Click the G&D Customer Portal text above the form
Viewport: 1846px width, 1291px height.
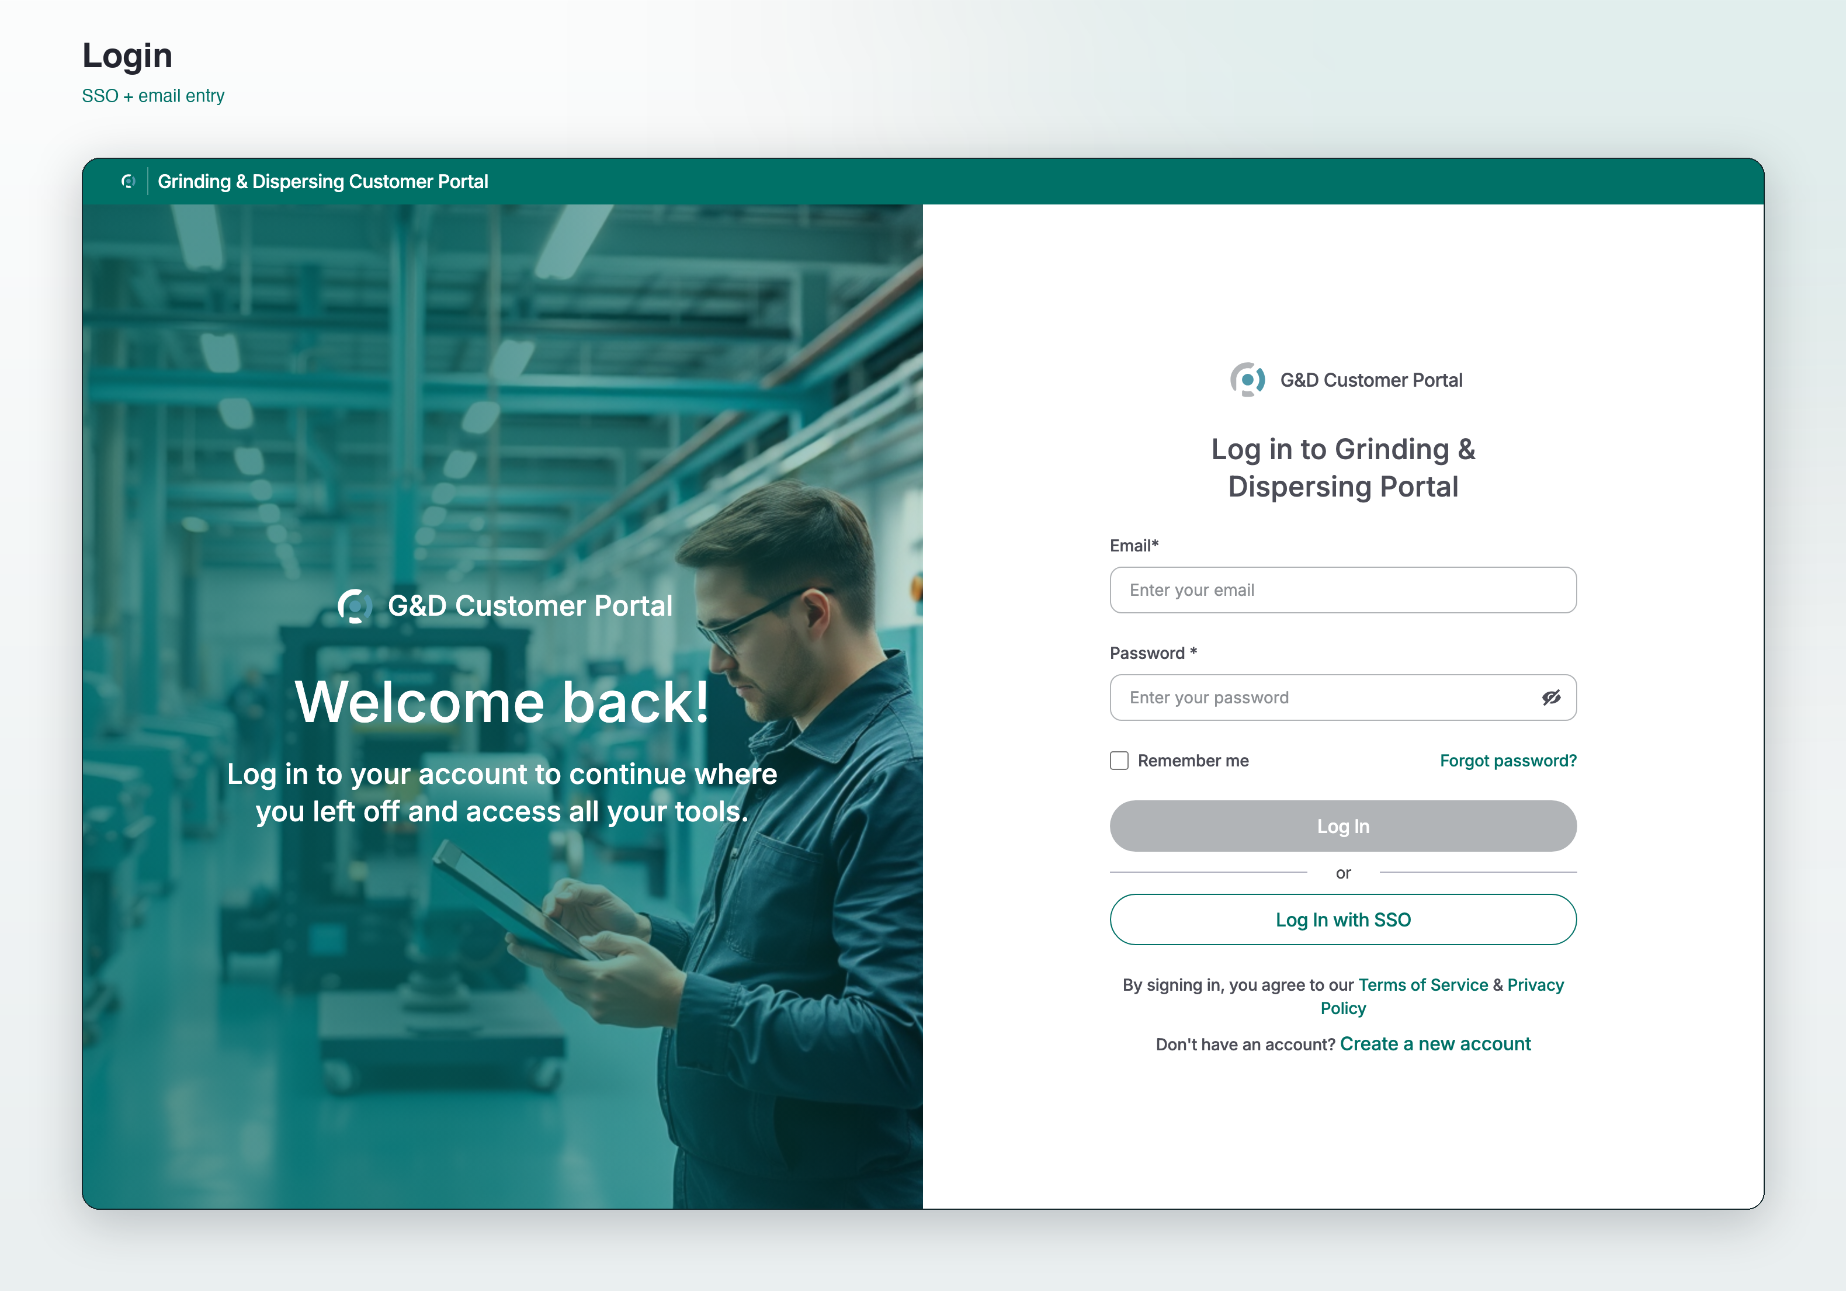click(x=1371, y=380)
